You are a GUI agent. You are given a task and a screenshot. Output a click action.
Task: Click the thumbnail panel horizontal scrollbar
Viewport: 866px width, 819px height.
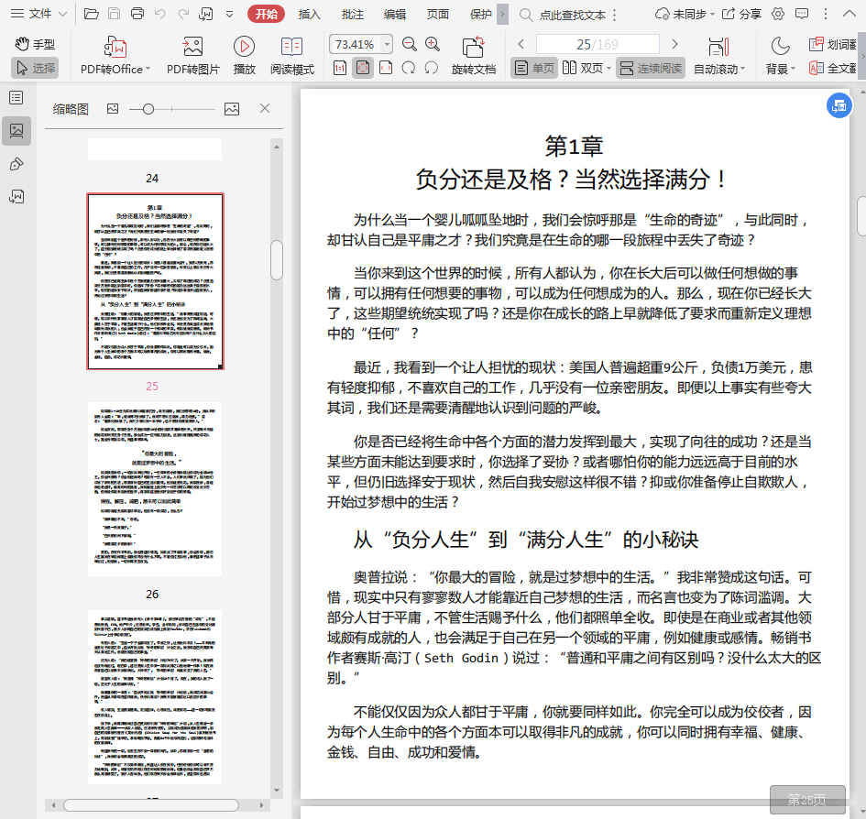pos(151,805)
